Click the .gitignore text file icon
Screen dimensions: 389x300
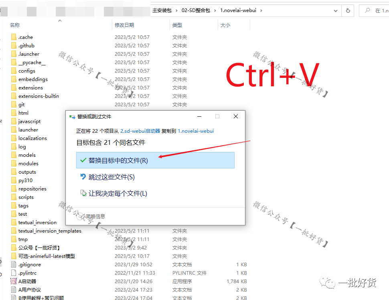14,264
